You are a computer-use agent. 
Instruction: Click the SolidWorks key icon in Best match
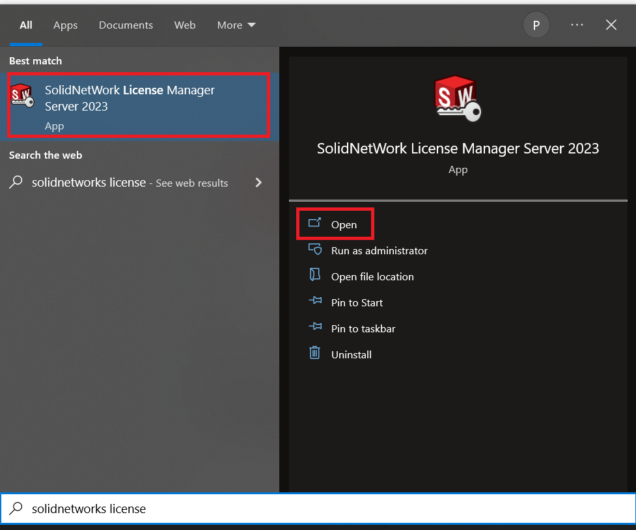pyautogui.click(x=22, y=96)
